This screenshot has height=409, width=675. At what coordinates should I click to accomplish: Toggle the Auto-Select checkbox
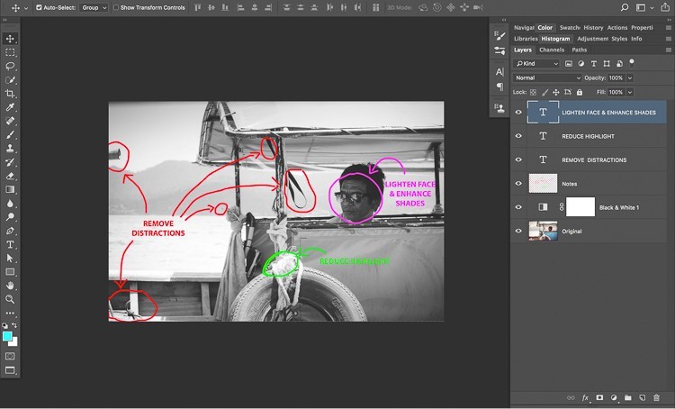point(39,7)
